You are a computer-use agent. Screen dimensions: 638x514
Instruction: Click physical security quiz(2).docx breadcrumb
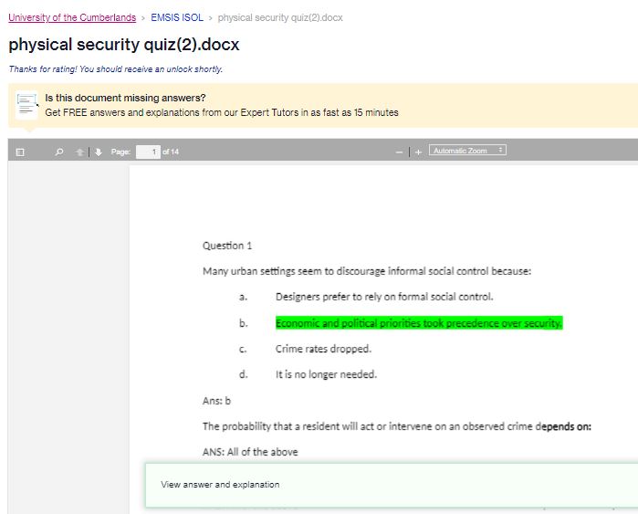pos(280,17)
